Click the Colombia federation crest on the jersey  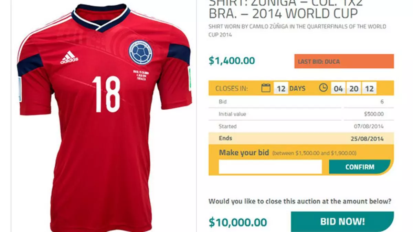click(x=140, y=52)
